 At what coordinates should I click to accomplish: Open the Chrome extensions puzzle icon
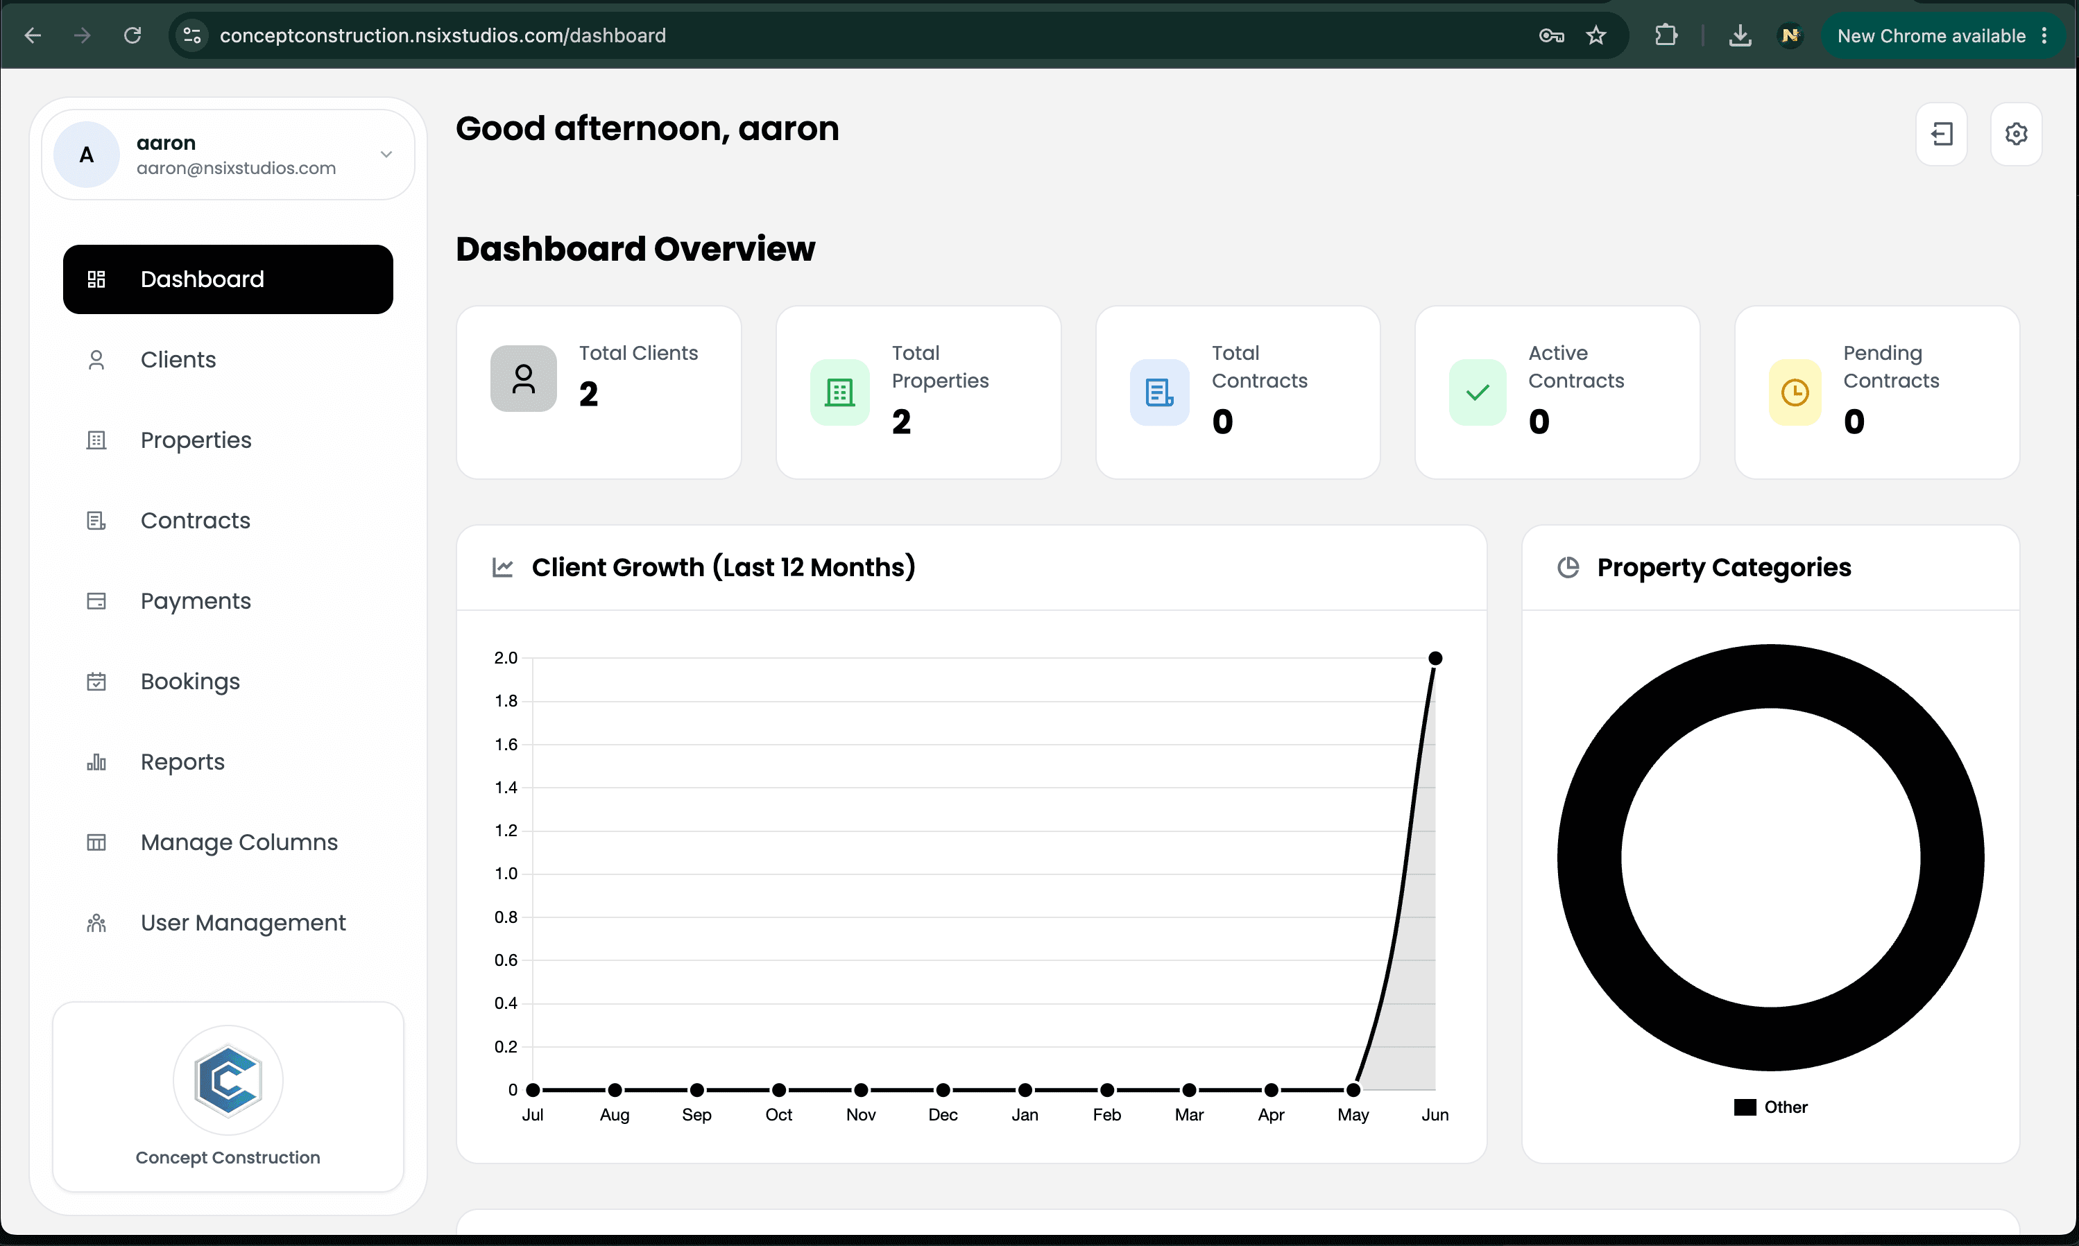pos(1666,35)
